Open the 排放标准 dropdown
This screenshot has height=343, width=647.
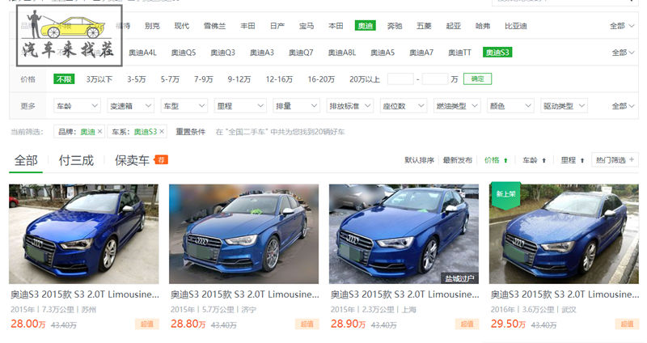point(350,106)
